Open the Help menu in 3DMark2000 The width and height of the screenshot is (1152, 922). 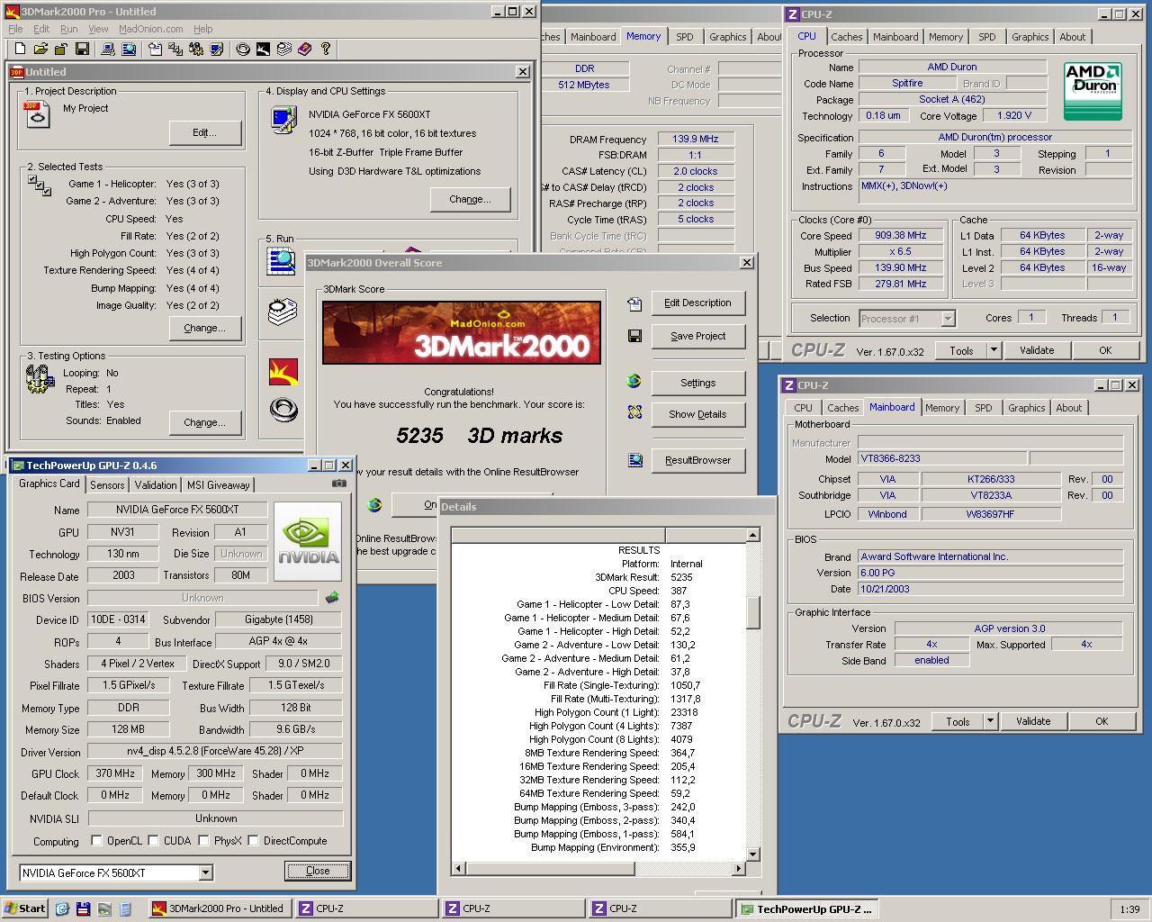pyautogui.click(x=203, y=29)
